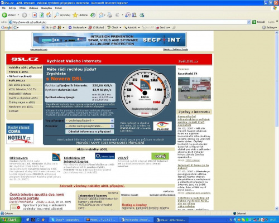Open the connection type dropdown
This screenshot has height=223, width=279.
(x=89, y=120)
